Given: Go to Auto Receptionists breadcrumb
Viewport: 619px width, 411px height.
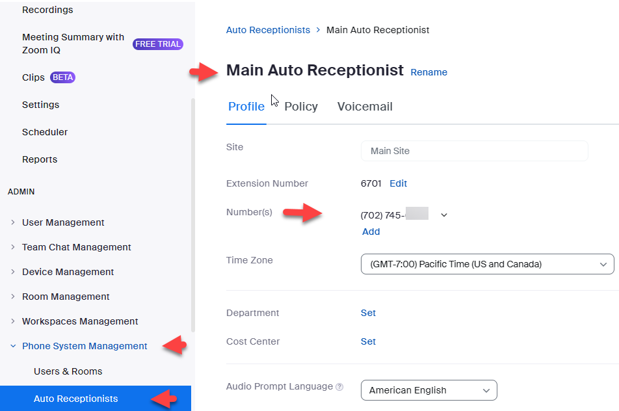Looking at the screenshot, I should coord(268,30).
